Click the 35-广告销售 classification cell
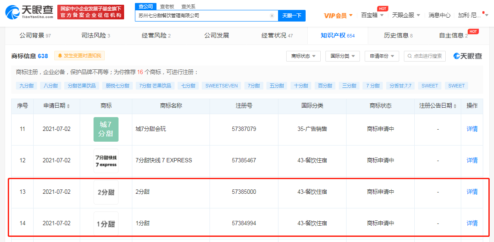 coord(312,129)
